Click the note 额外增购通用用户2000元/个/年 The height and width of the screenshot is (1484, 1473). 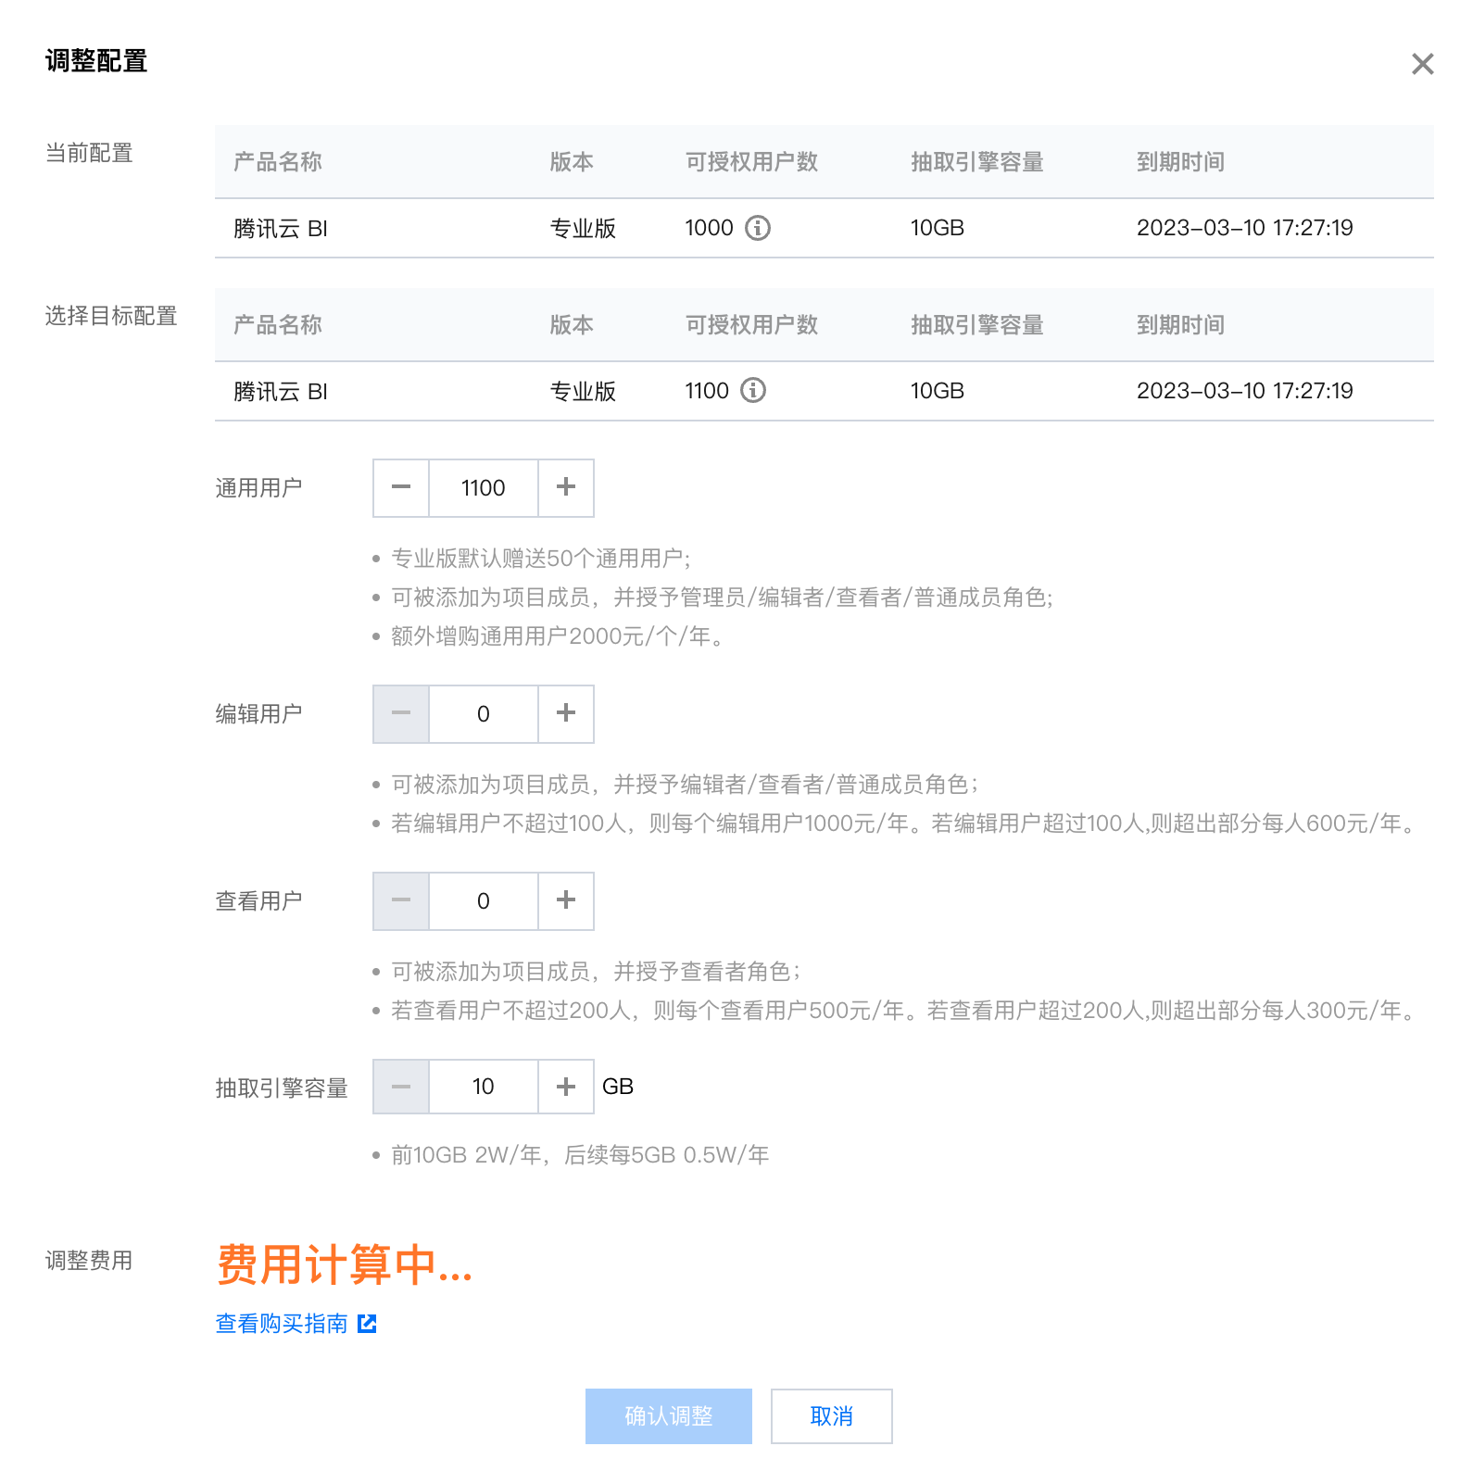557,636
